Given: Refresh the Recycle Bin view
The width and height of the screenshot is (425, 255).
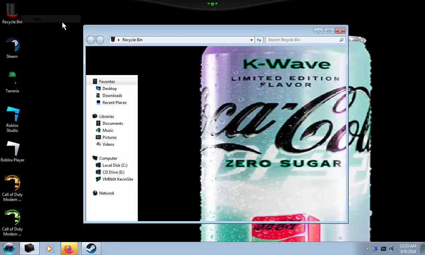Looking at the screenshot, I should click(259, 40).
